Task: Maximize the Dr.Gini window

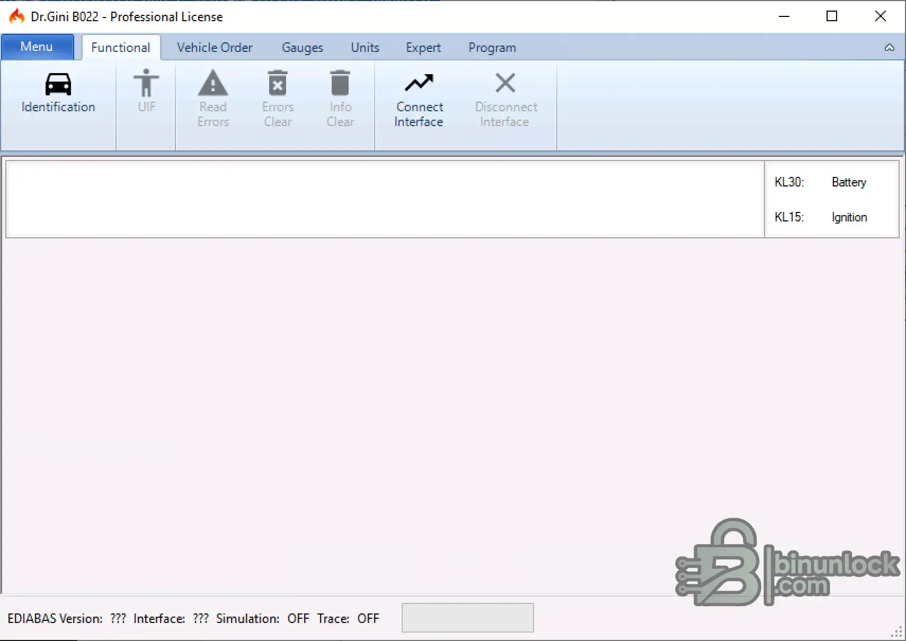Action: click(832, 16)
